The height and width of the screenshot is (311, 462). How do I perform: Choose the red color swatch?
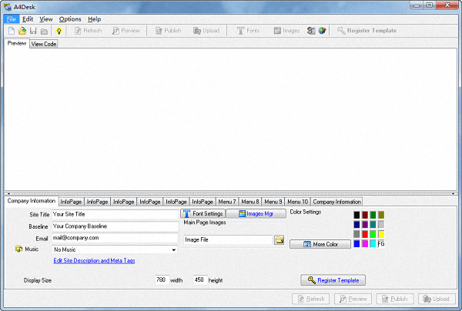tap(364, 234)
